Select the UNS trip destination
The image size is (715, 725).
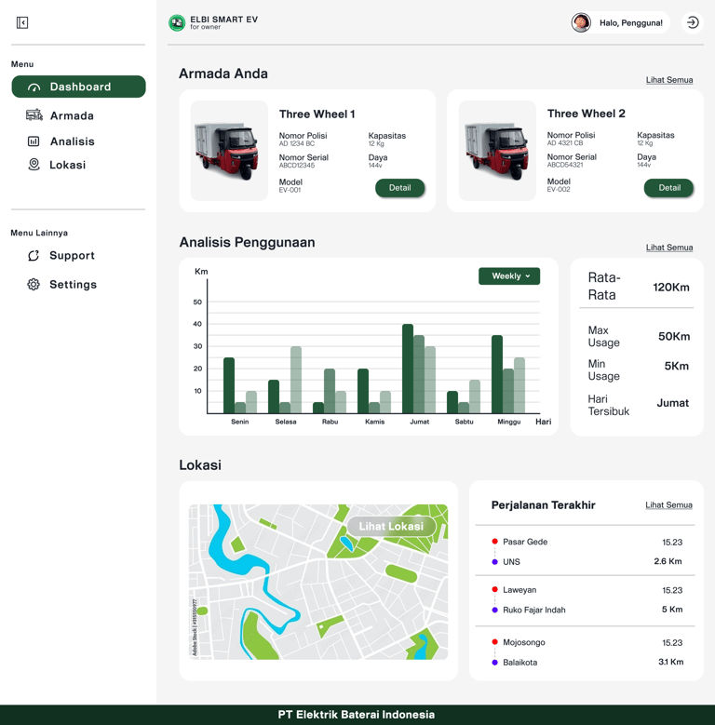tap(511, 562)
